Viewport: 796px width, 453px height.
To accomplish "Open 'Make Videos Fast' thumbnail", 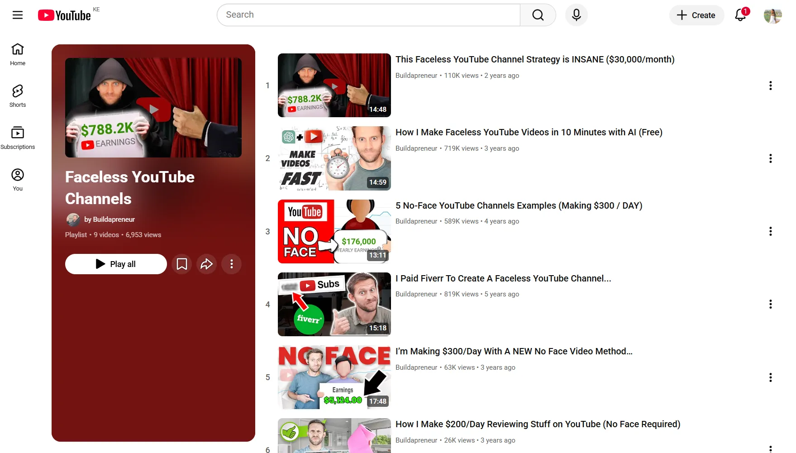I will coord(334,158).
